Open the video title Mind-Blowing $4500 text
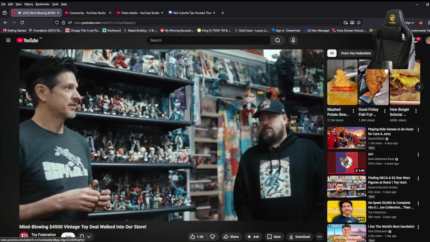430x242 pixels. pos(83,227)
